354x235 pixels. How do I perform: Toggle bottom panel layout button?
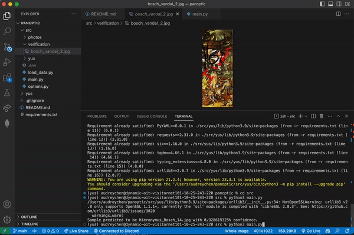coord(330,4)
